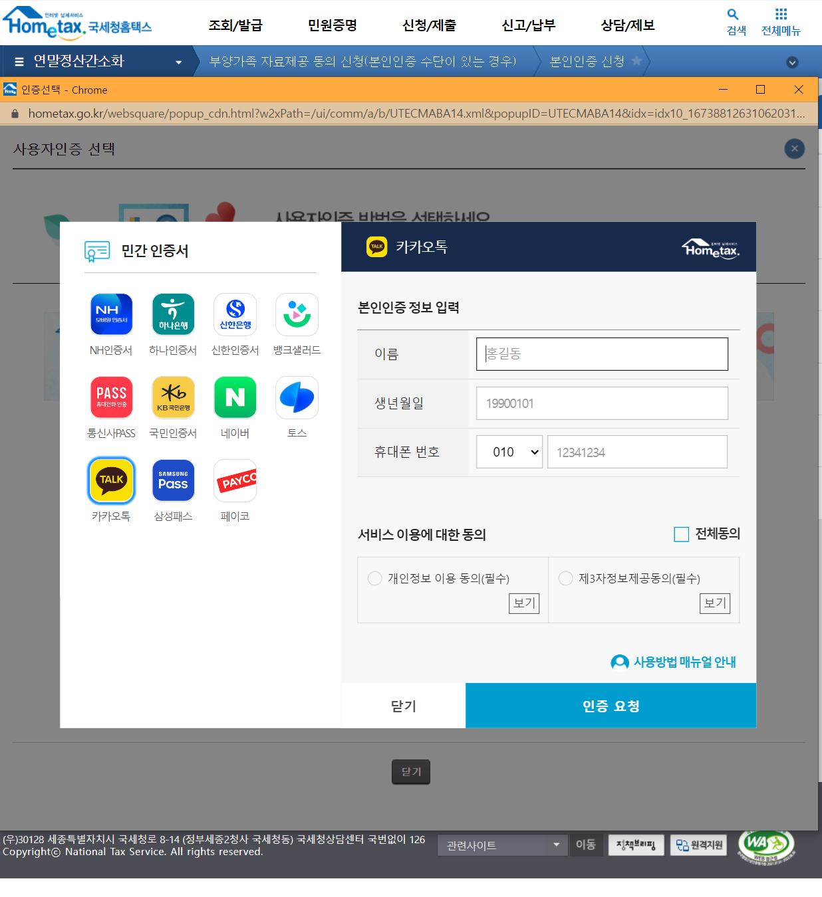822x897 pixels.
Task: Click 닫기 button in the Kakao dialog
Action: coord(404,706)
